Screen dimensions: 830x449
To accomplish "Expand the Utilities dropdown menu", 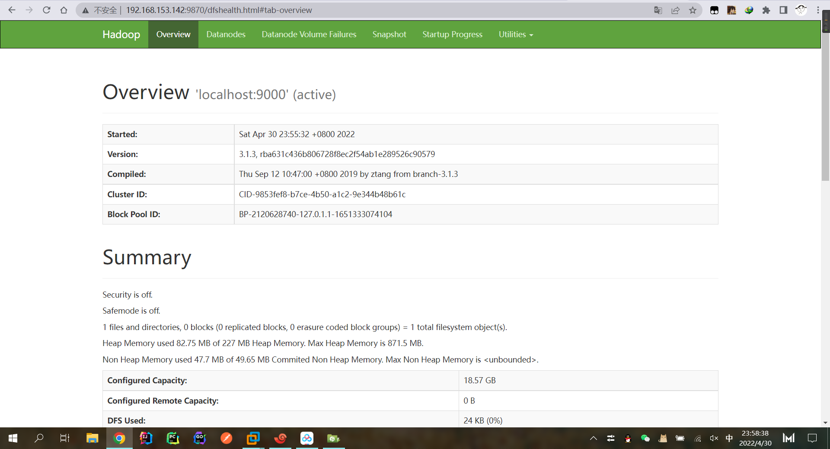I will 516,34.
